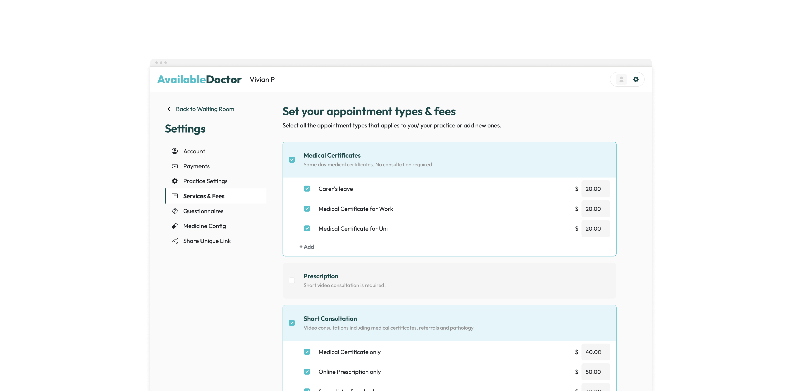Toggle Medical Certificate for Work checkbox
802x391 pixels.
point(307,209)
